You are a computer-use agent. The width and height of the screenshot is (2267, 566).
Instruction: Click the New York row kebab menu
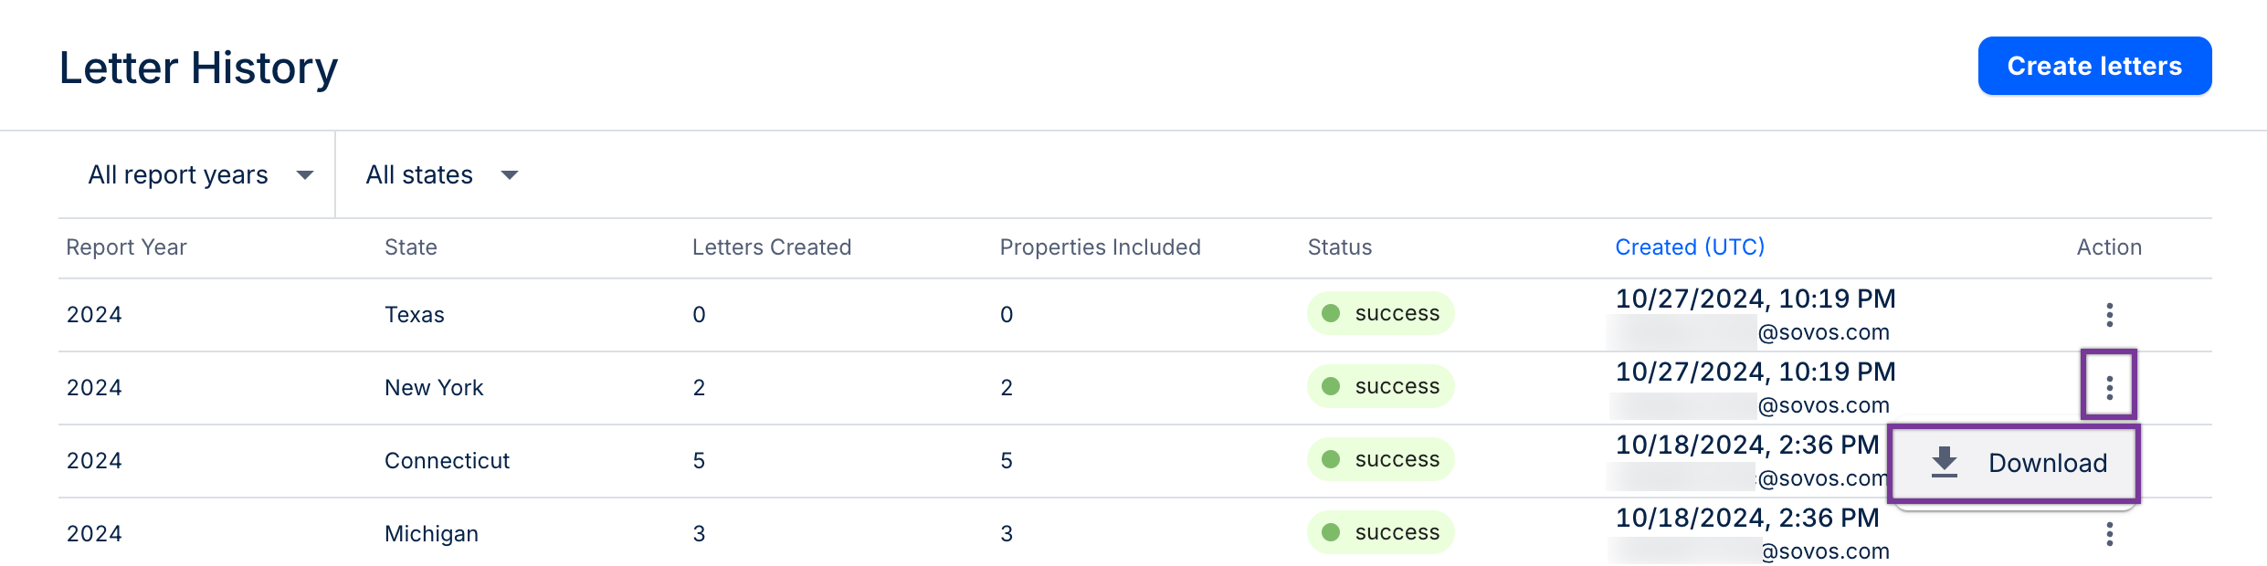coord(2109,388)
